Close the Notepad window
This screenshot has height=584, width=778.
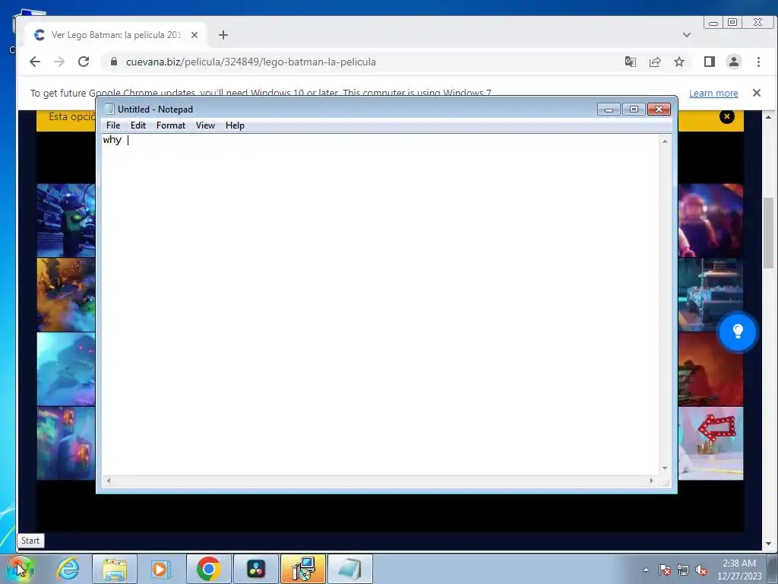[659, 109]
